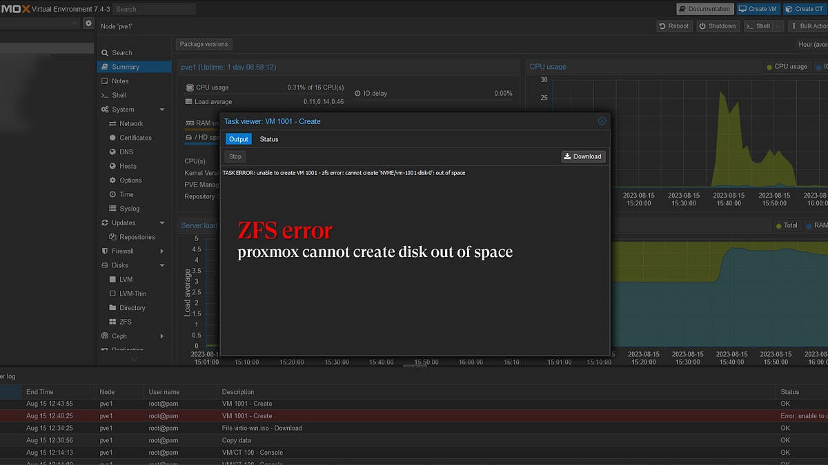This screenshot has height=465, width=828.
Task: Expand the Firewall submenu arrow
Action: [162, 251]
